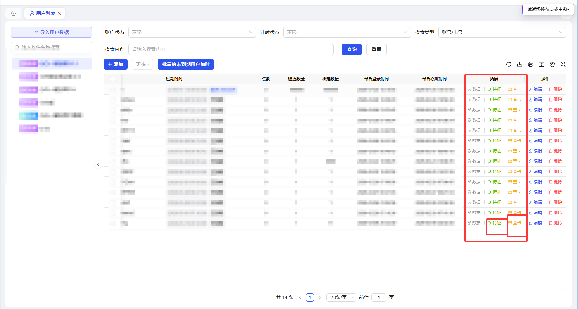Select page 1 in pagination

tap(310, 297)
